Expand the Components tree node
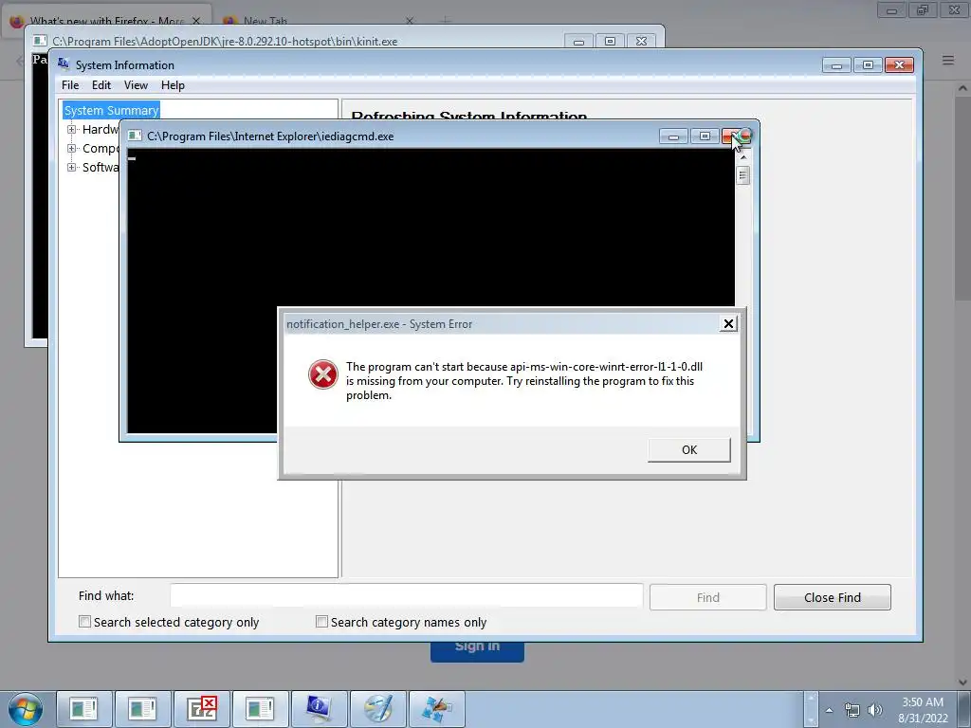The width and height of the screenshot is (971, 728). (x=71, y=149)
